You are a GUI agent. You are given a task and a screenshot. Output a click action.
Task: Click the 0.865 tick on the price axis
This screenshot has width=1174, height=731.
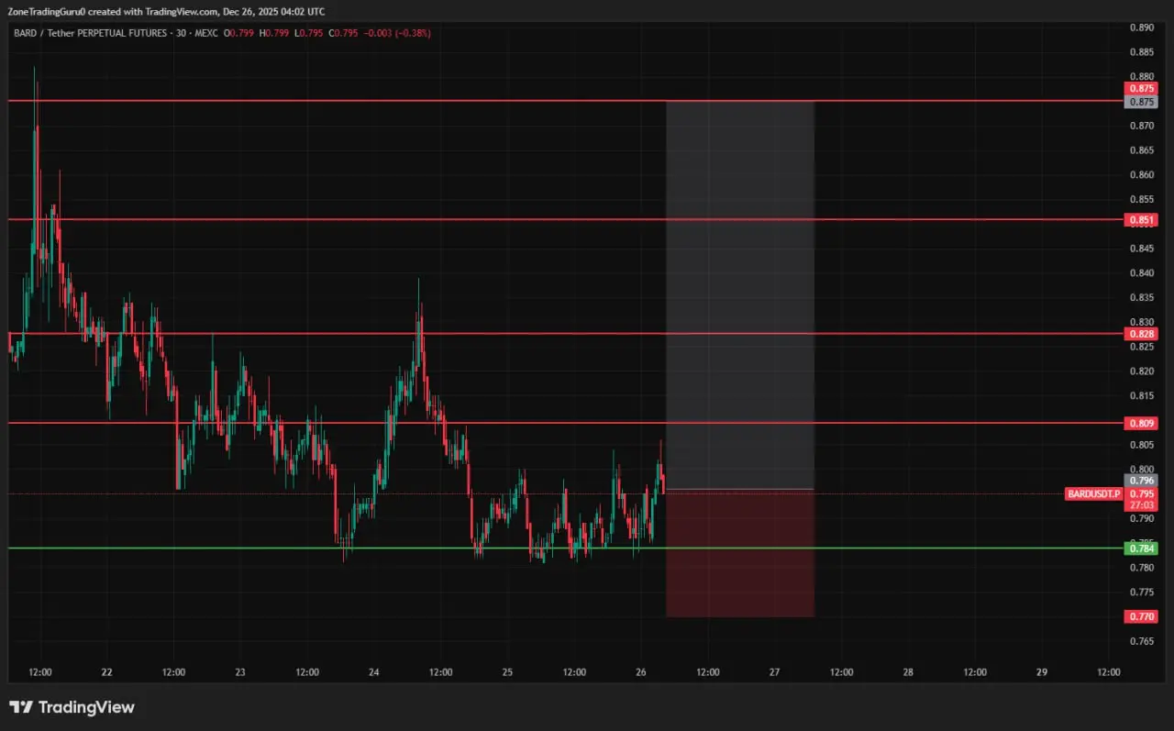(x=1141, y=150)
